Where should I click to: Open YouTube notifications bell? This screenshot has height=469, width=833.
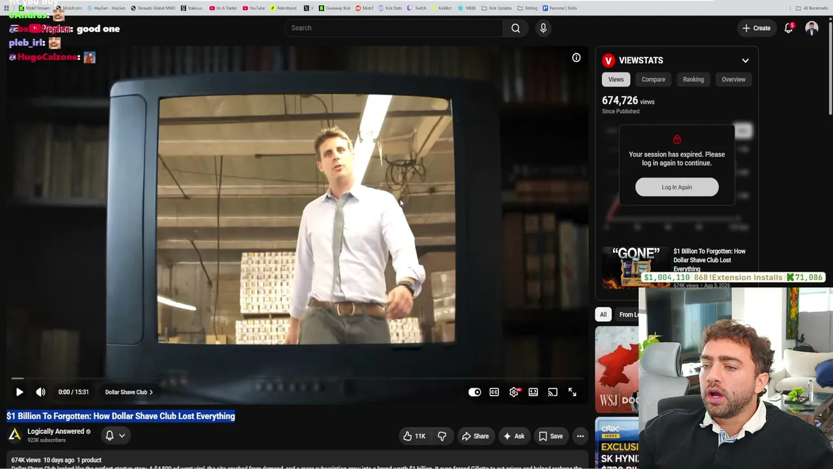coord(789,28)
